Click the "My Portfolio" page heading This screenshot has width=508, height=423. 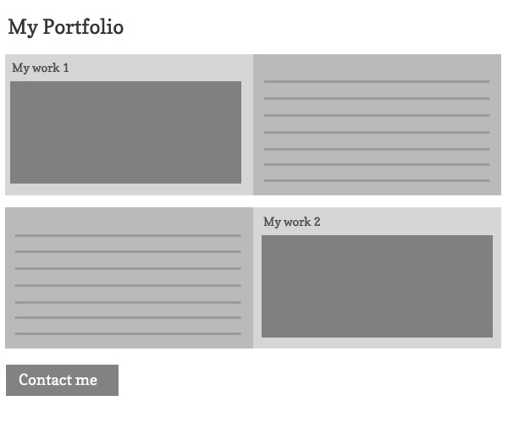(66, 27)
